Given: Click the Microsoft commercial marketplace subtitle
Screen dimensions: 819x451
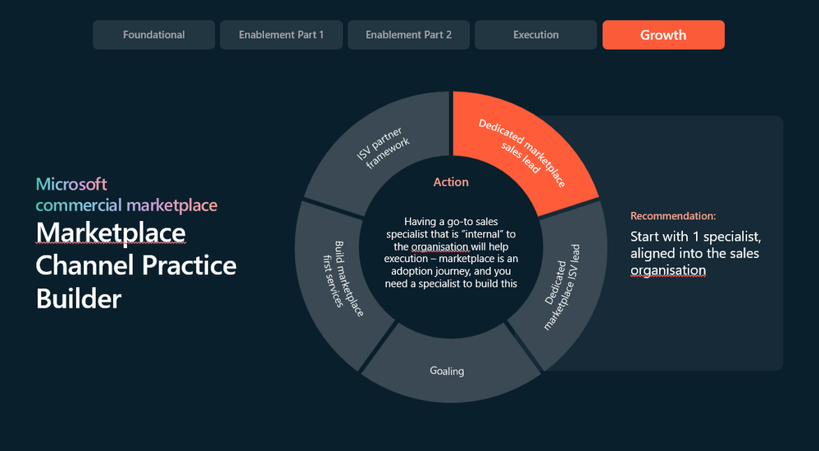Looking at the screenshot, I should point(126,195).
